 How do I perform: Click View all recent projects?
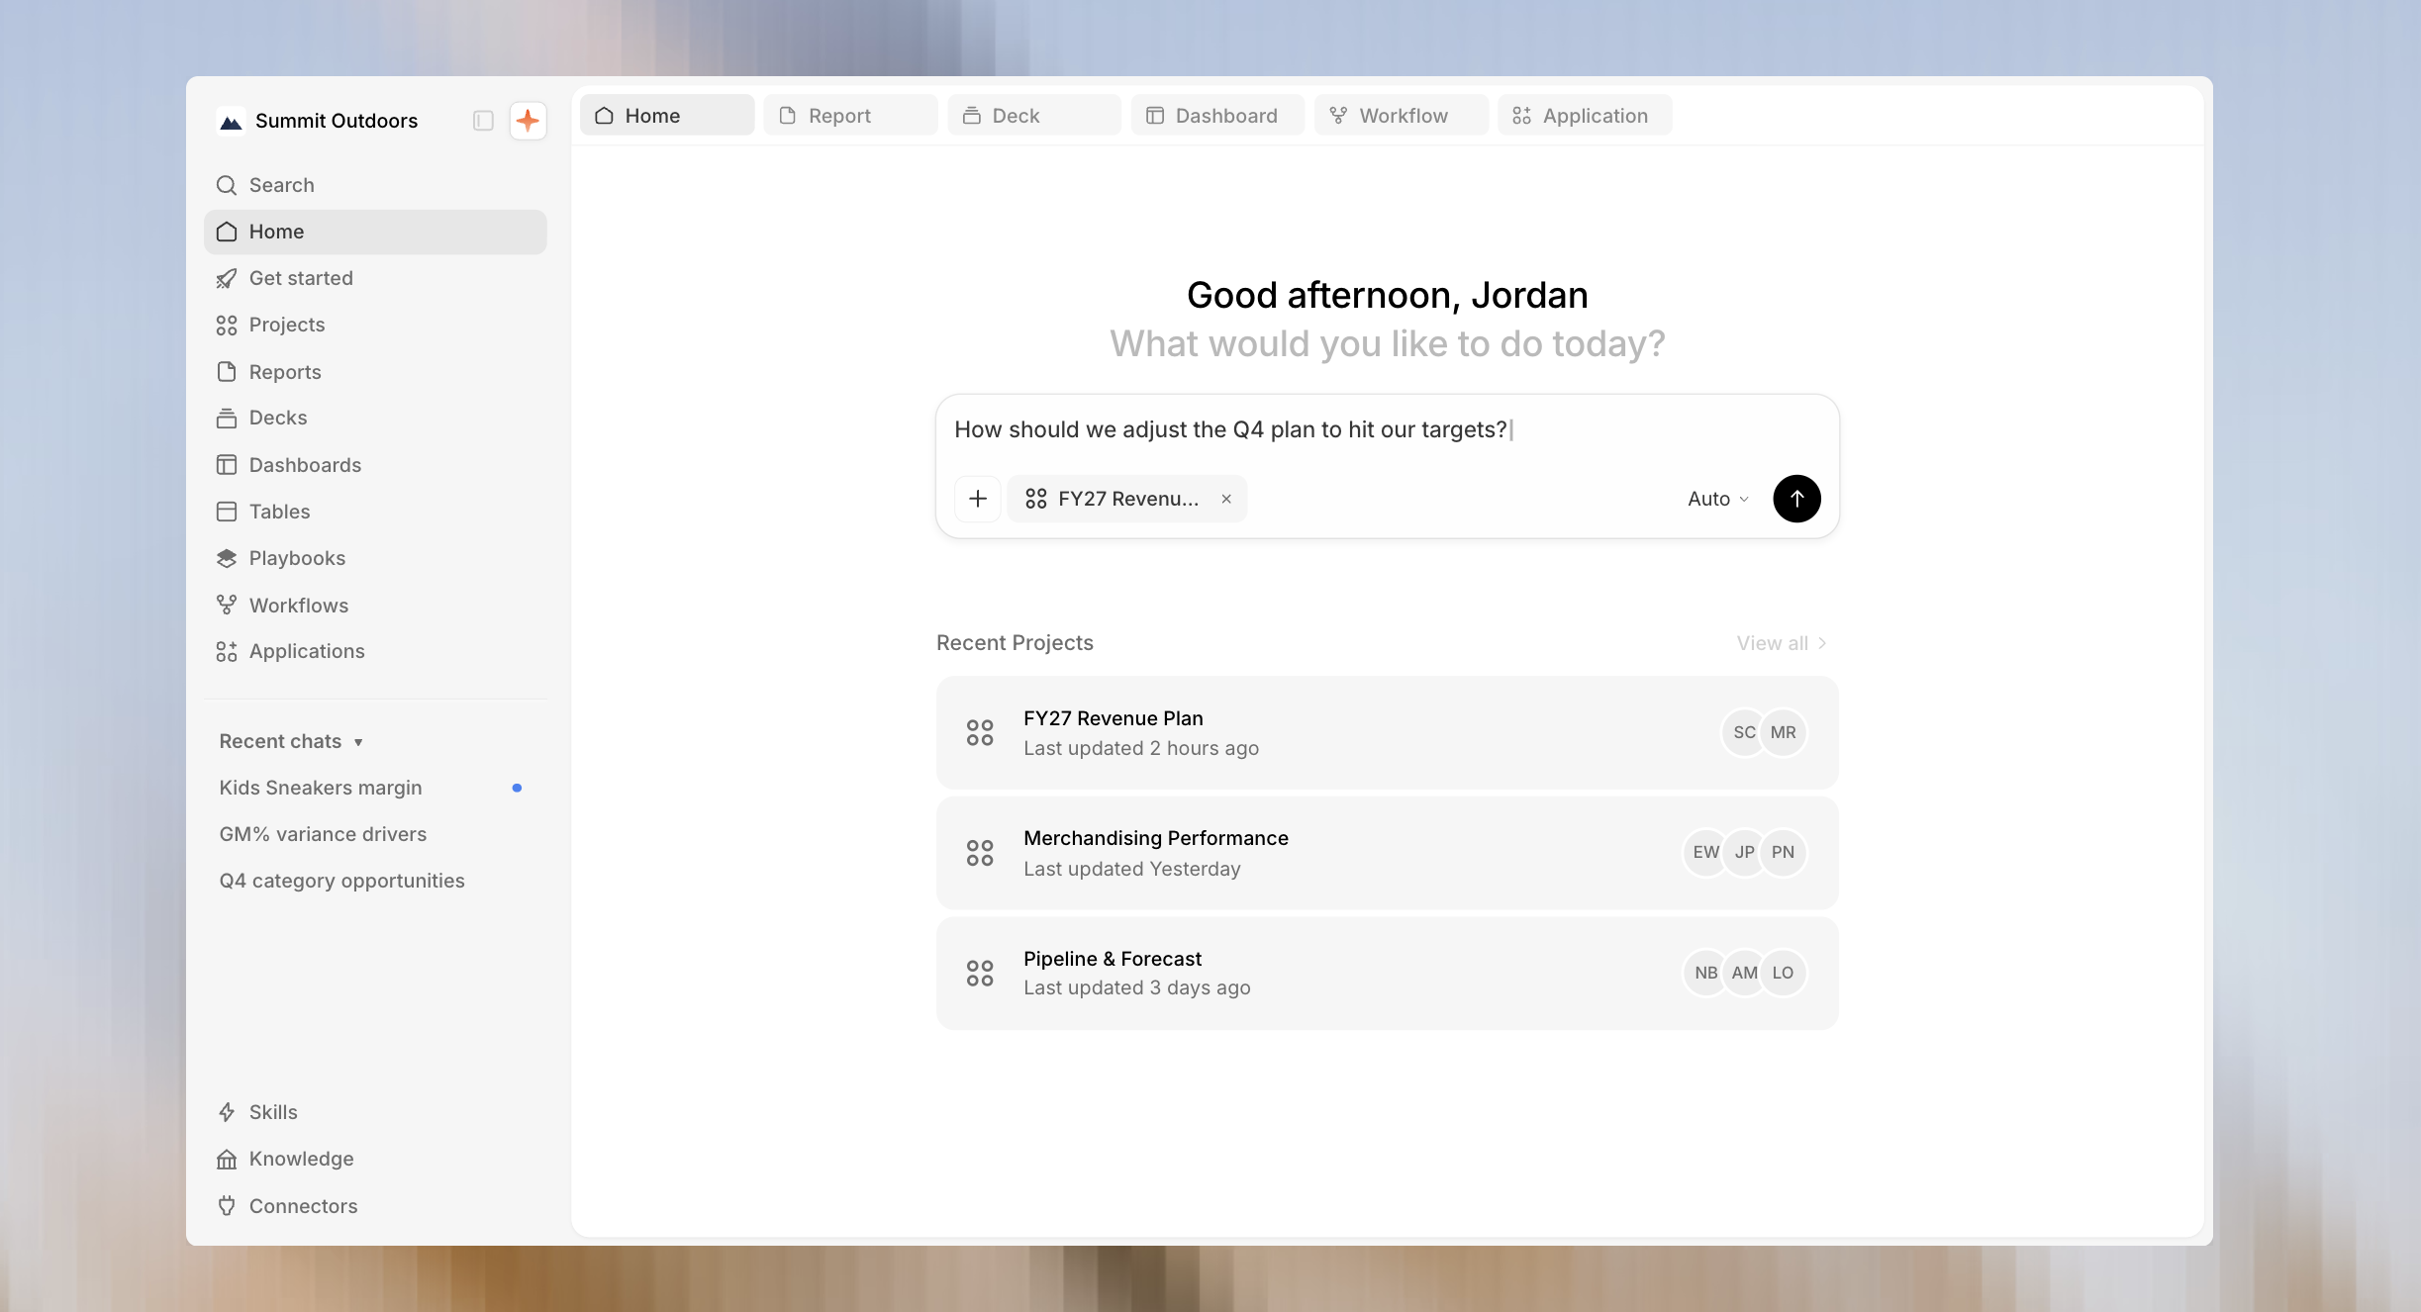[1782, 643]
